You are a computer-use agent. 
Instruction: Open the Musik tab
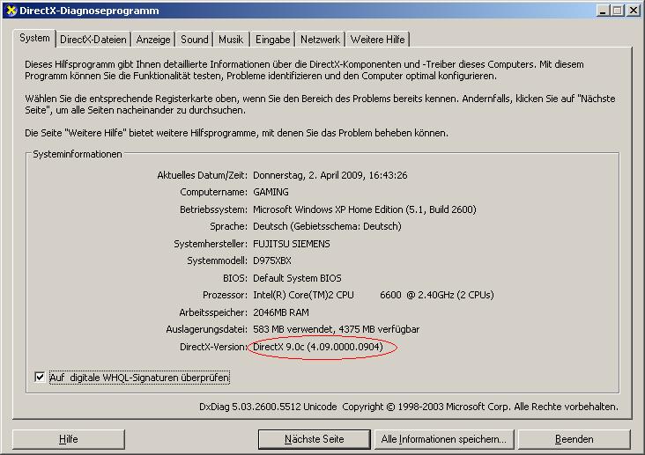(231, 40)
